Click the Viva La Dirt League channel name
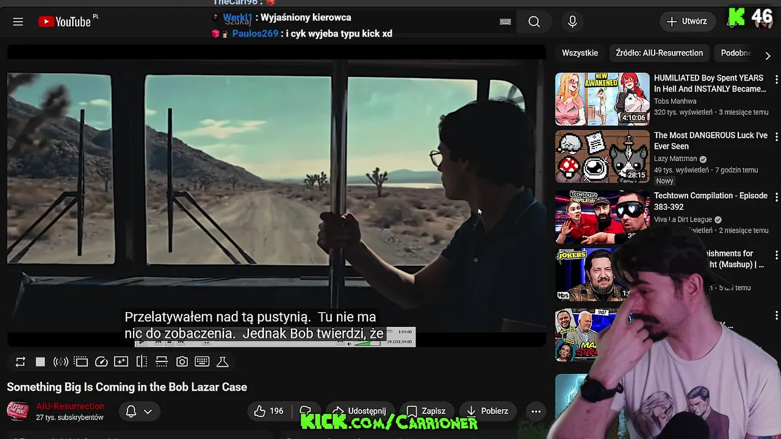This screenshot has height=439, width=781. pos(683,220)
